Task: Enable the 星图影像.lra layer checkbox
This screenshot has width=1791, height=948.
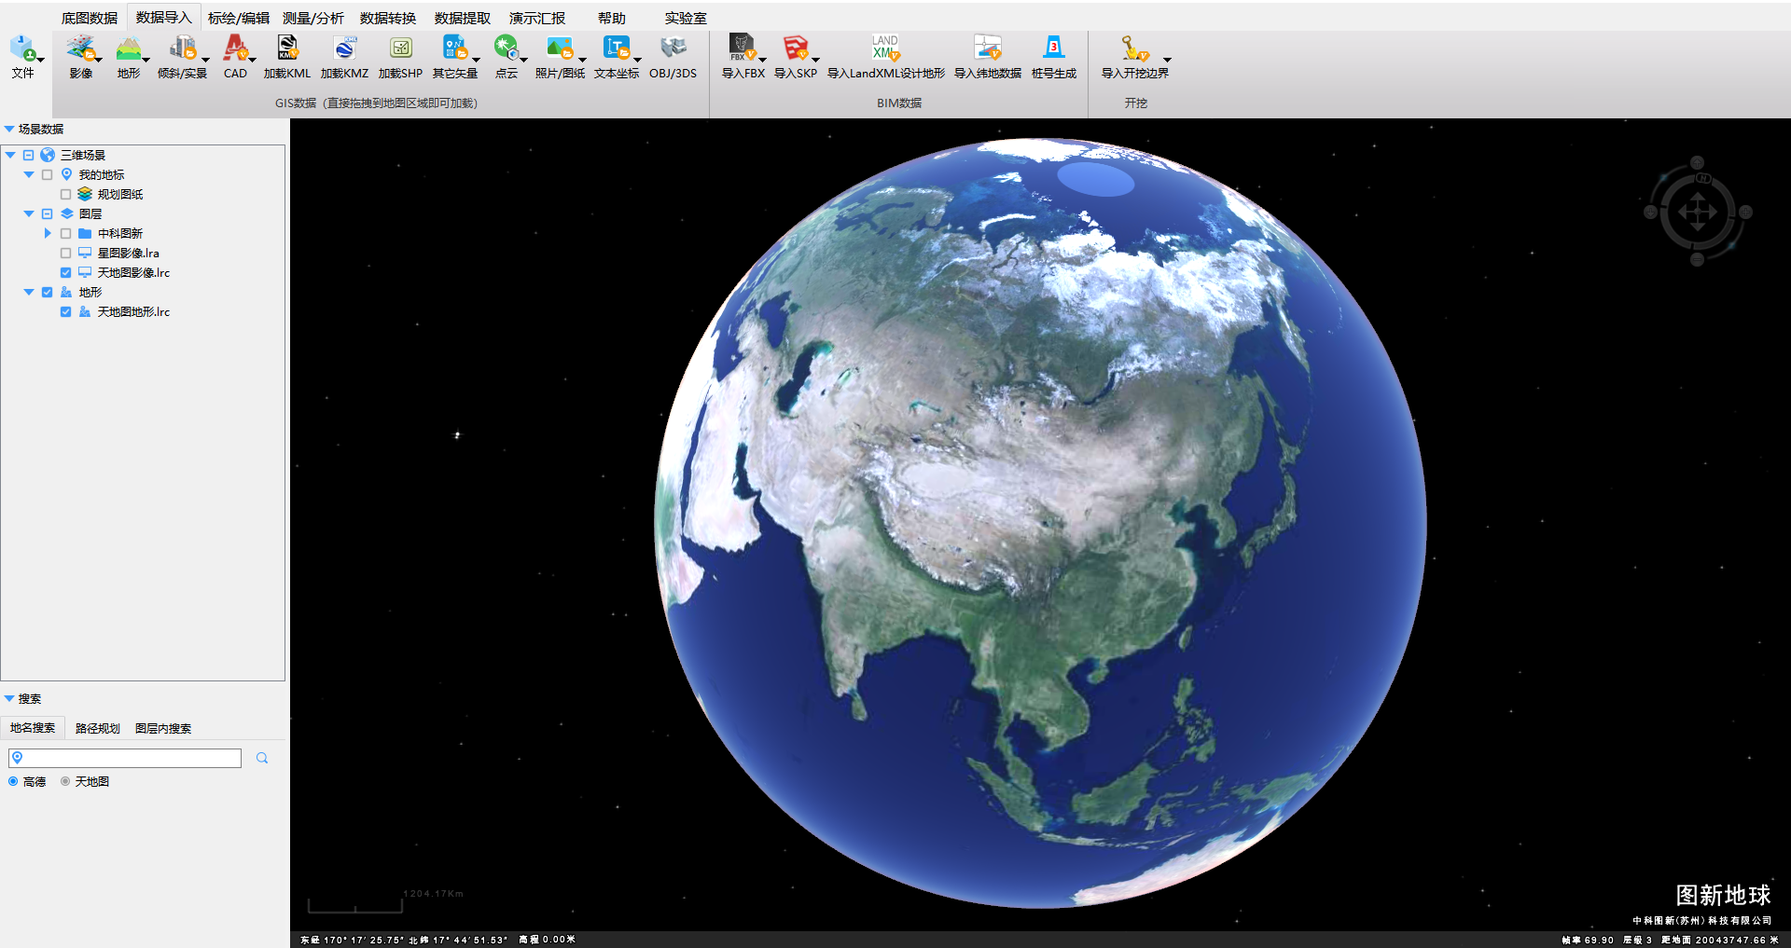Action: point(65,253)
